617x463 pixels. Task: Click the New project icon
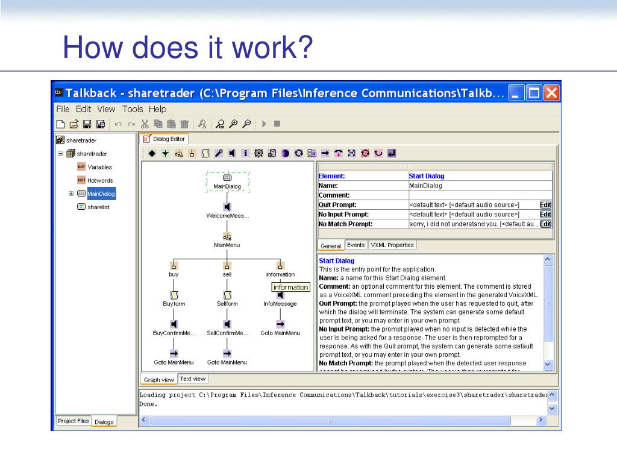click(61, 124)
